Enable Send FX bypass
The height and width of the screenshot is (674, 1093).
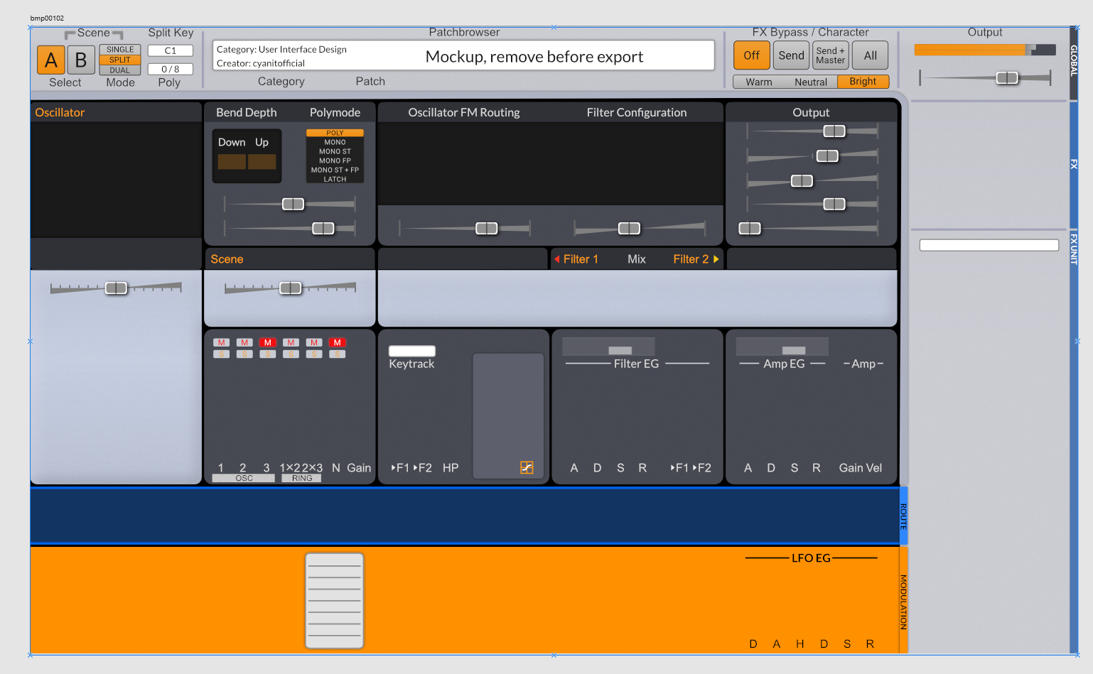click(791, 55)
